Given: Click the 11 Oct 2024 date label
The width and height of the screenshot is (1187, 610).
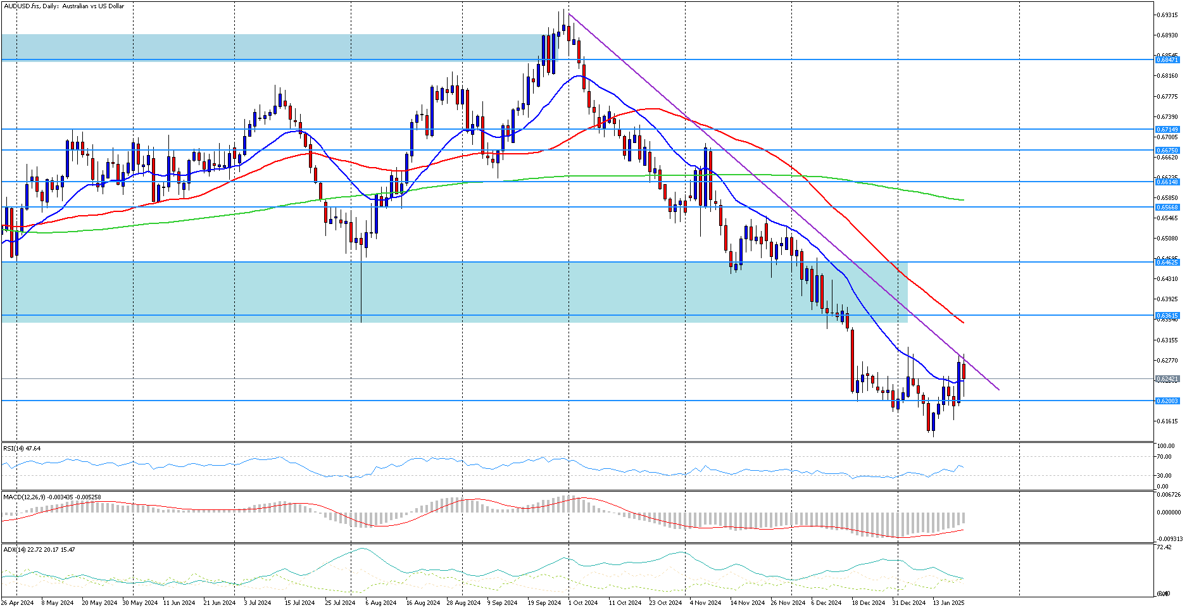Looking at the screenshot, I should [625, 602].
